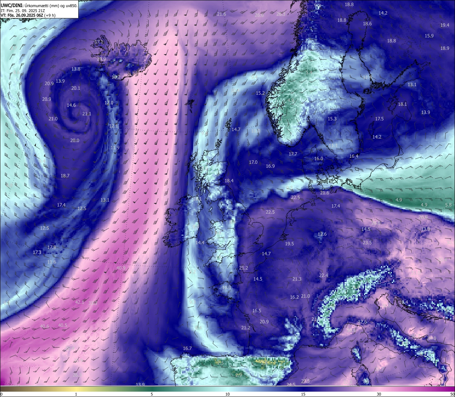Select the 17.1 value near Iceland

point(99,42)
